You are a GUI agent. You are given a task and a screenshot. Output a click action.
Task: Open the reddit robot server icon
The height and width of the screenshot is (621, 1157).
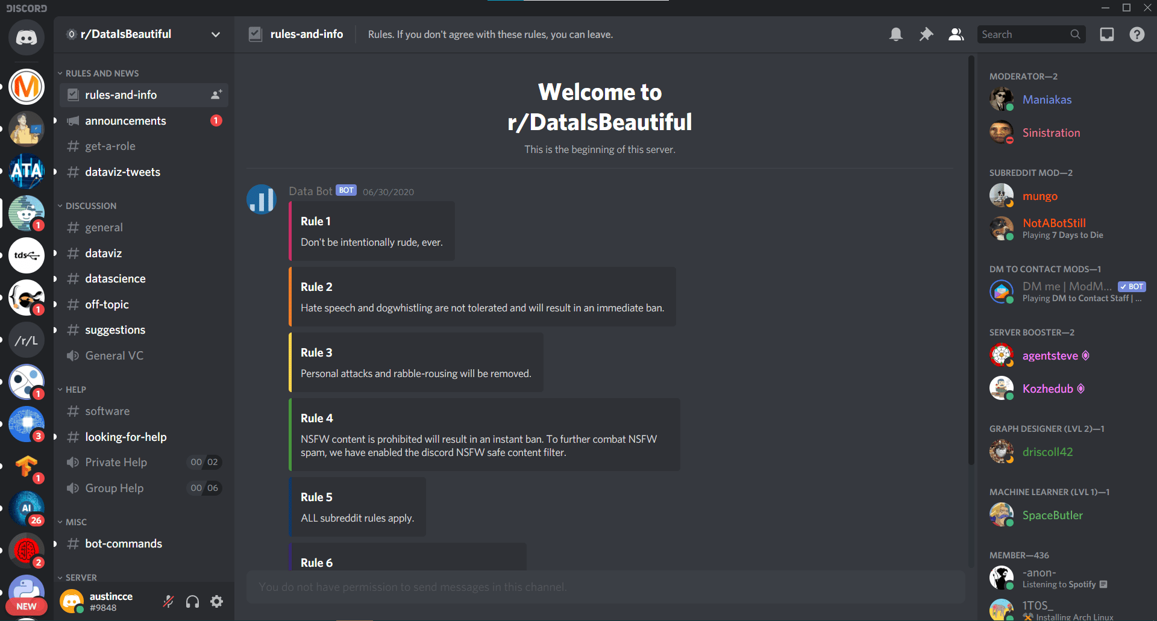tap(27, 213)
